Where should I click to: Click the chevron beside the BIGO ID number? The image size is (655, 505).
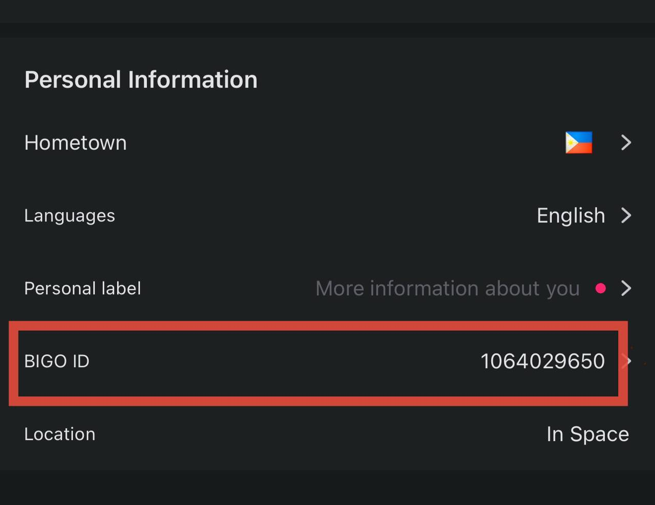[x=627, y=361]
